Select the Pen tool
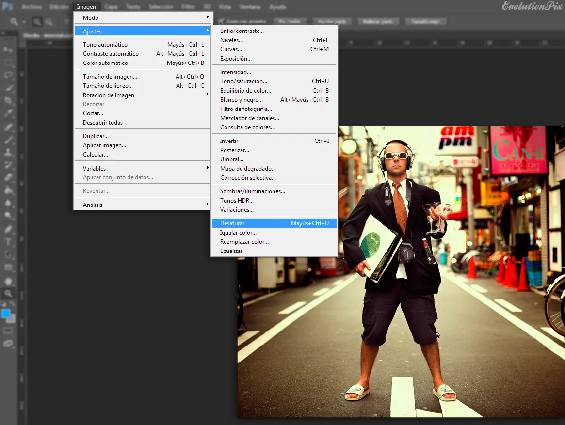 [8, 229]
